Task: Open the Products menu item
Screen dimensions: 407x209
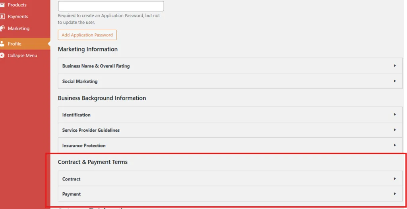Action: pos(17,5)
